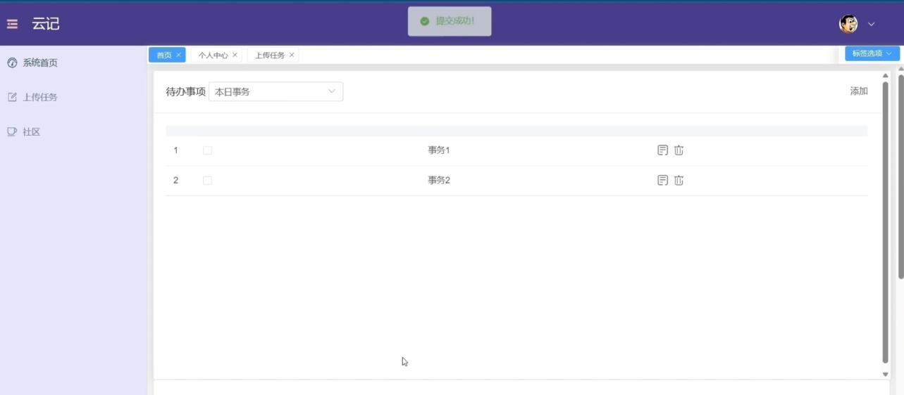This screenshot has width=904, height=395.
Task: Click the hamburger menu icon beside 云记
Action: [12, 25]
